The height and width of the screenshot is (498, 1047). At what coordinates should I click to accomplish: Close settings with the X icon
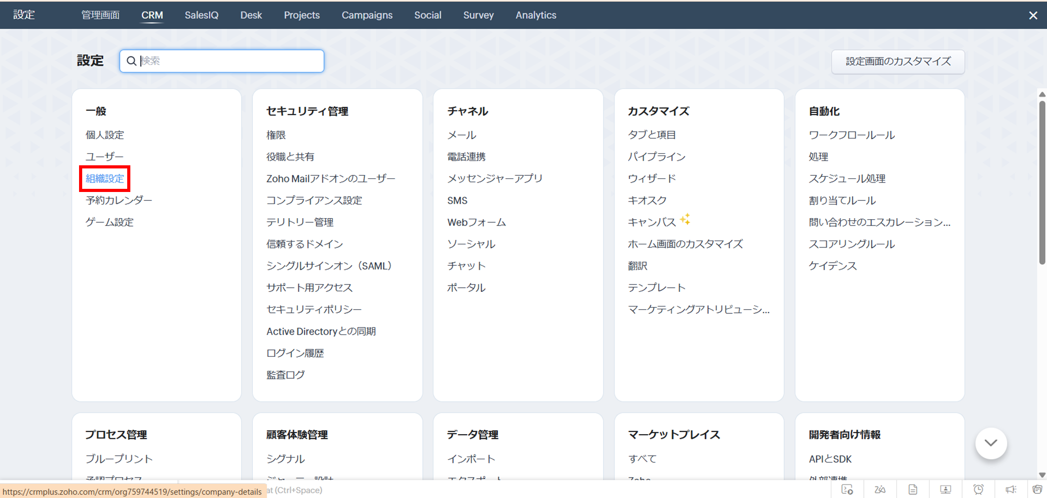point(1033,15)
